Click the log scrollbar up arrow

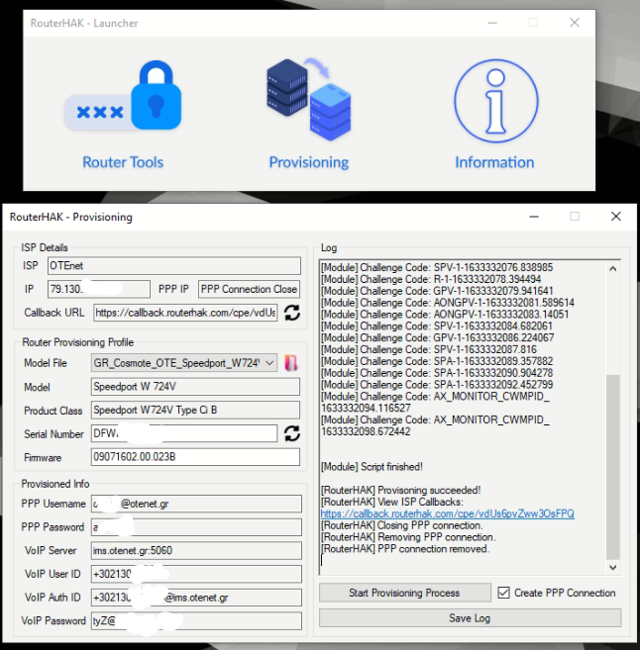tap(613, 269)
